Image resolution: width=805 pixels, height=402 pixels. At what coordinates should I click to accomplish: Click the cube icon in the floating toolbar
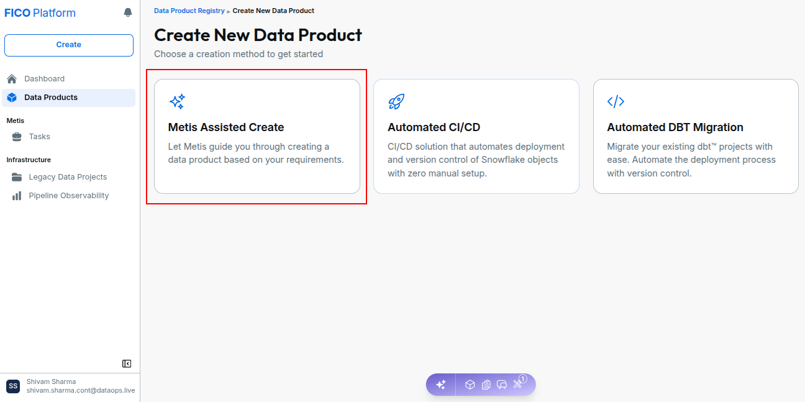click(x=470, y=385)
